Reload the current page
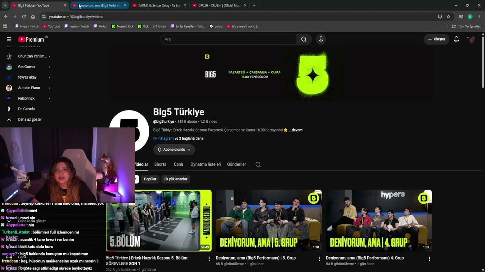This screenshot has width=485, height=272. [24, 17]
